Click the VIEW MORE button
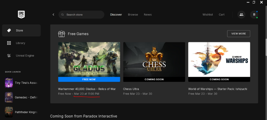The height and width of the screenshot is (120, 267). 238,34
